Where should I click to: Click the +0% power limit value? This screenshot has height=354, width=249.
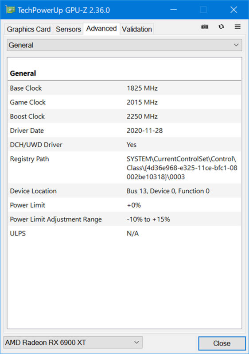[134, 205]
